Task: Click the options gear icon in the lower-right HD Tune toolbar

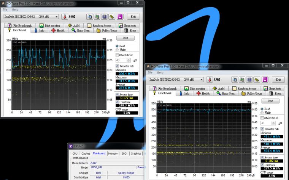Action: point(257,80)
